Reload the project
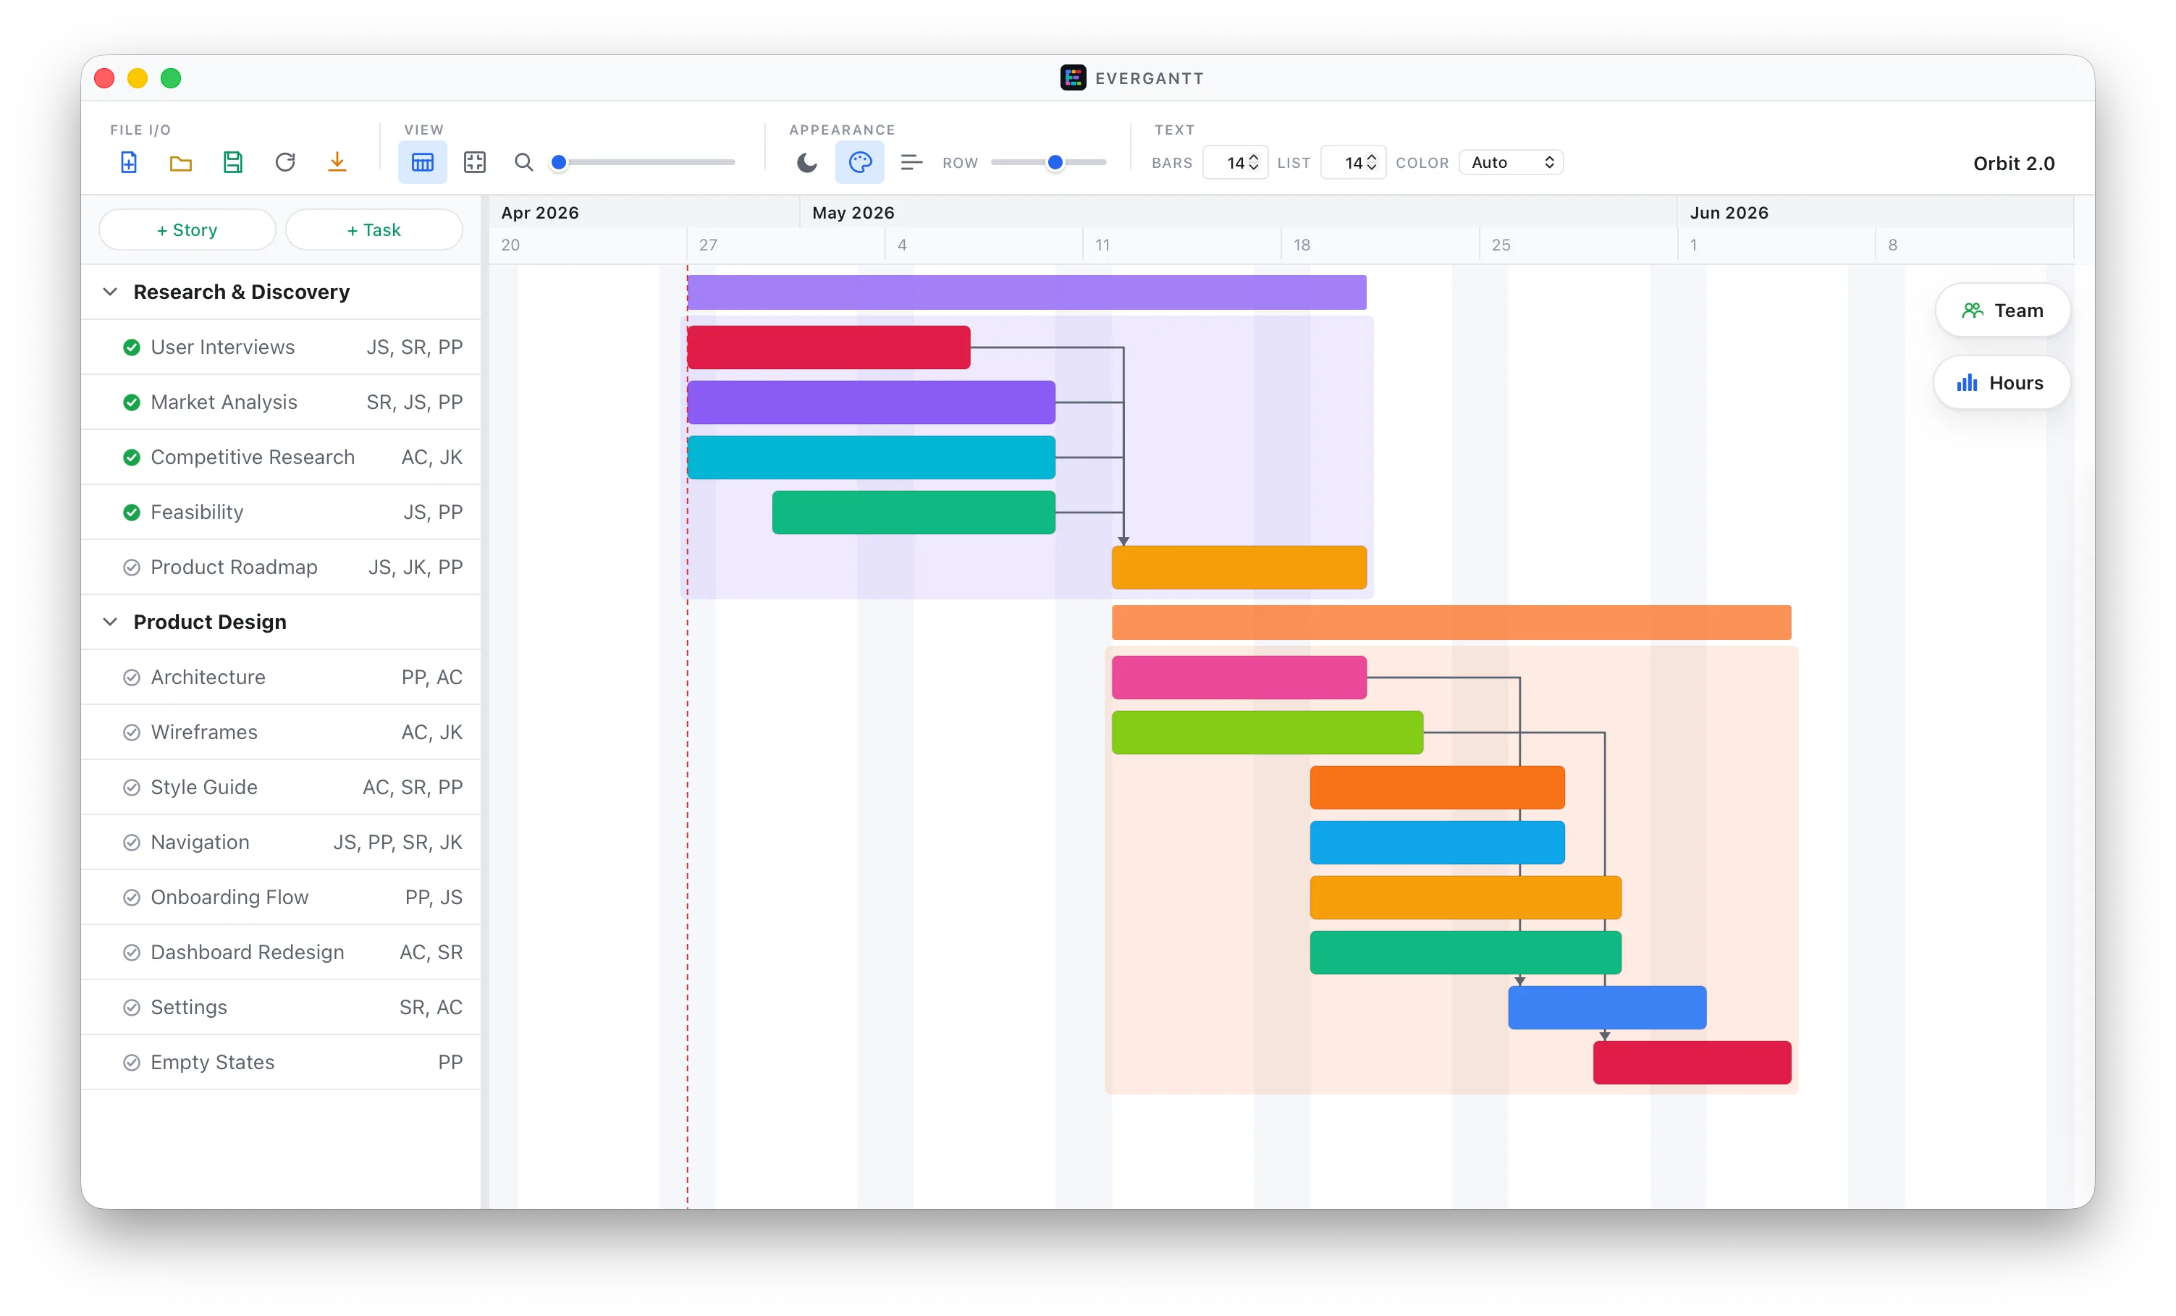Image resolution: width=2176 pixels, height=1316 pixels. [284, 163]
